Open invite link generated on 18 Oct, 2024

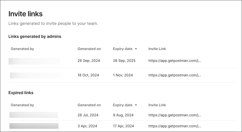175,75
